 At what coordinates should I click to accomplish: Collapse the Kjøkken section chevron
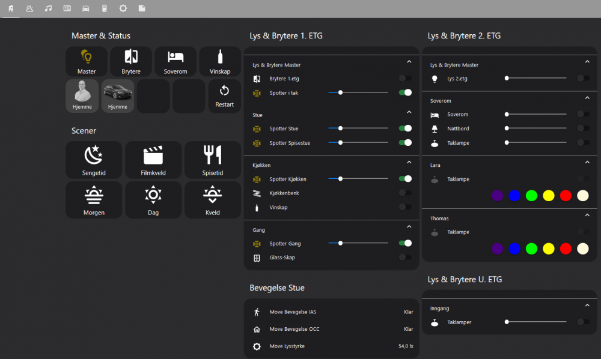click(409, 162)
